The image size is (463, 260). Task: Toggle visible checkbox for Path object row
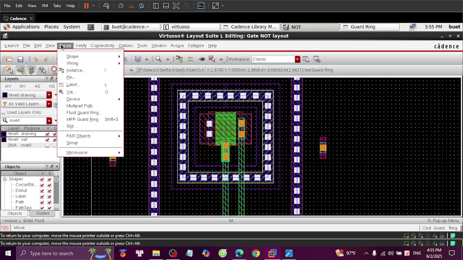tap(42, 202)
